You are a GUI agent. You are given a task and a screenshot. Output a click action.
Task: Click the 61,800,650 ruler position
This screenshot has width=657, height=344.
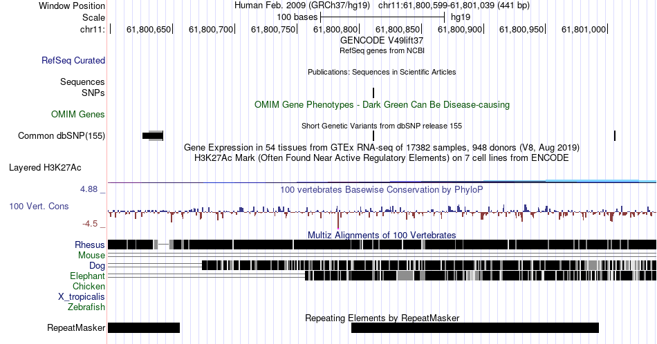pyautogui.click(x=149, y=29)
